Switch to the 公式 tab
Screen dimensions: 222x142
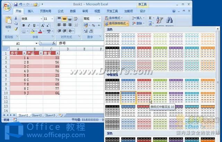coord(61,11)
